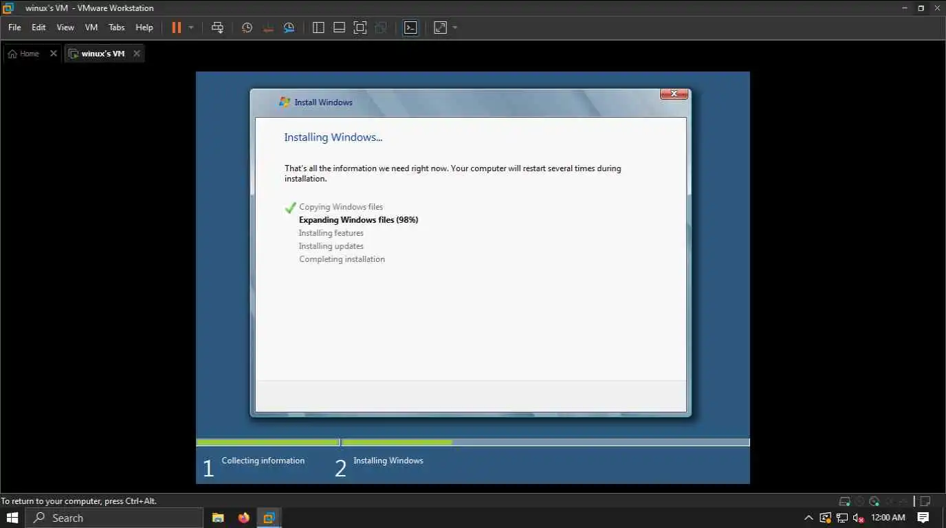
Task: Open the snapshot manager
Action: [289, 27]
